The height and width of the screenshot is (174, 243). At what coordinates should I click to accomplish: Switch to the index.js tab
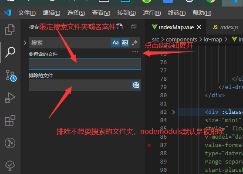point(226,27)
